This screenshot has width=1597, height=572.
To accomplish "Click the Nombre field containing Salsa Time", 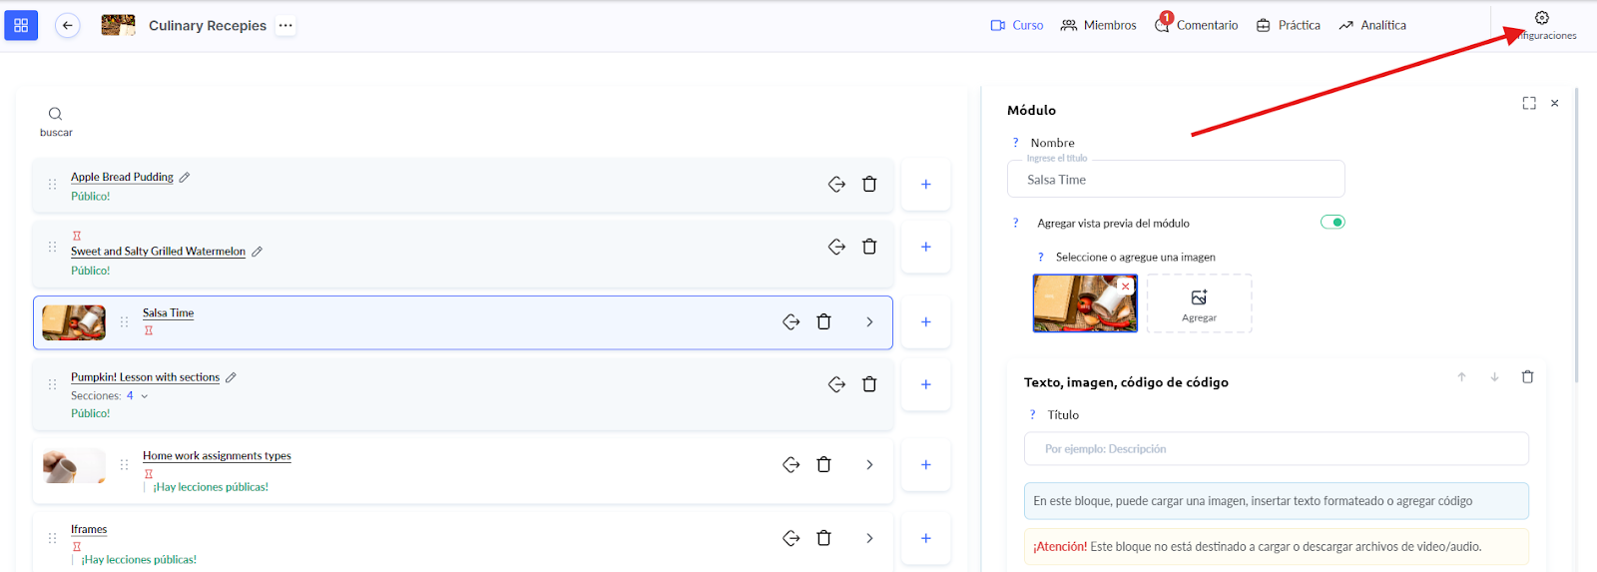I will tap(1175, 180).
